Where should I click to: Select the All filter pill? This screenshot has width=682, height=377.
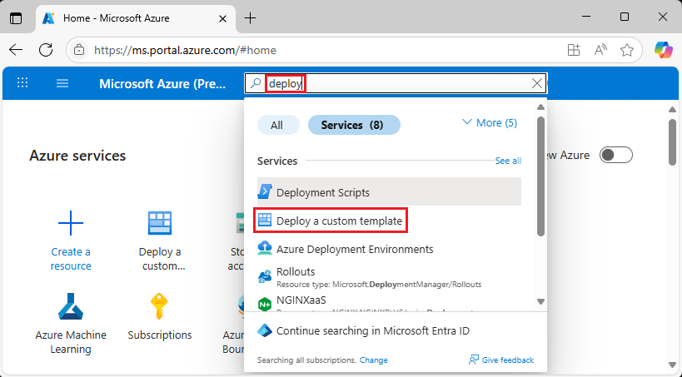(x=277, y=125)
